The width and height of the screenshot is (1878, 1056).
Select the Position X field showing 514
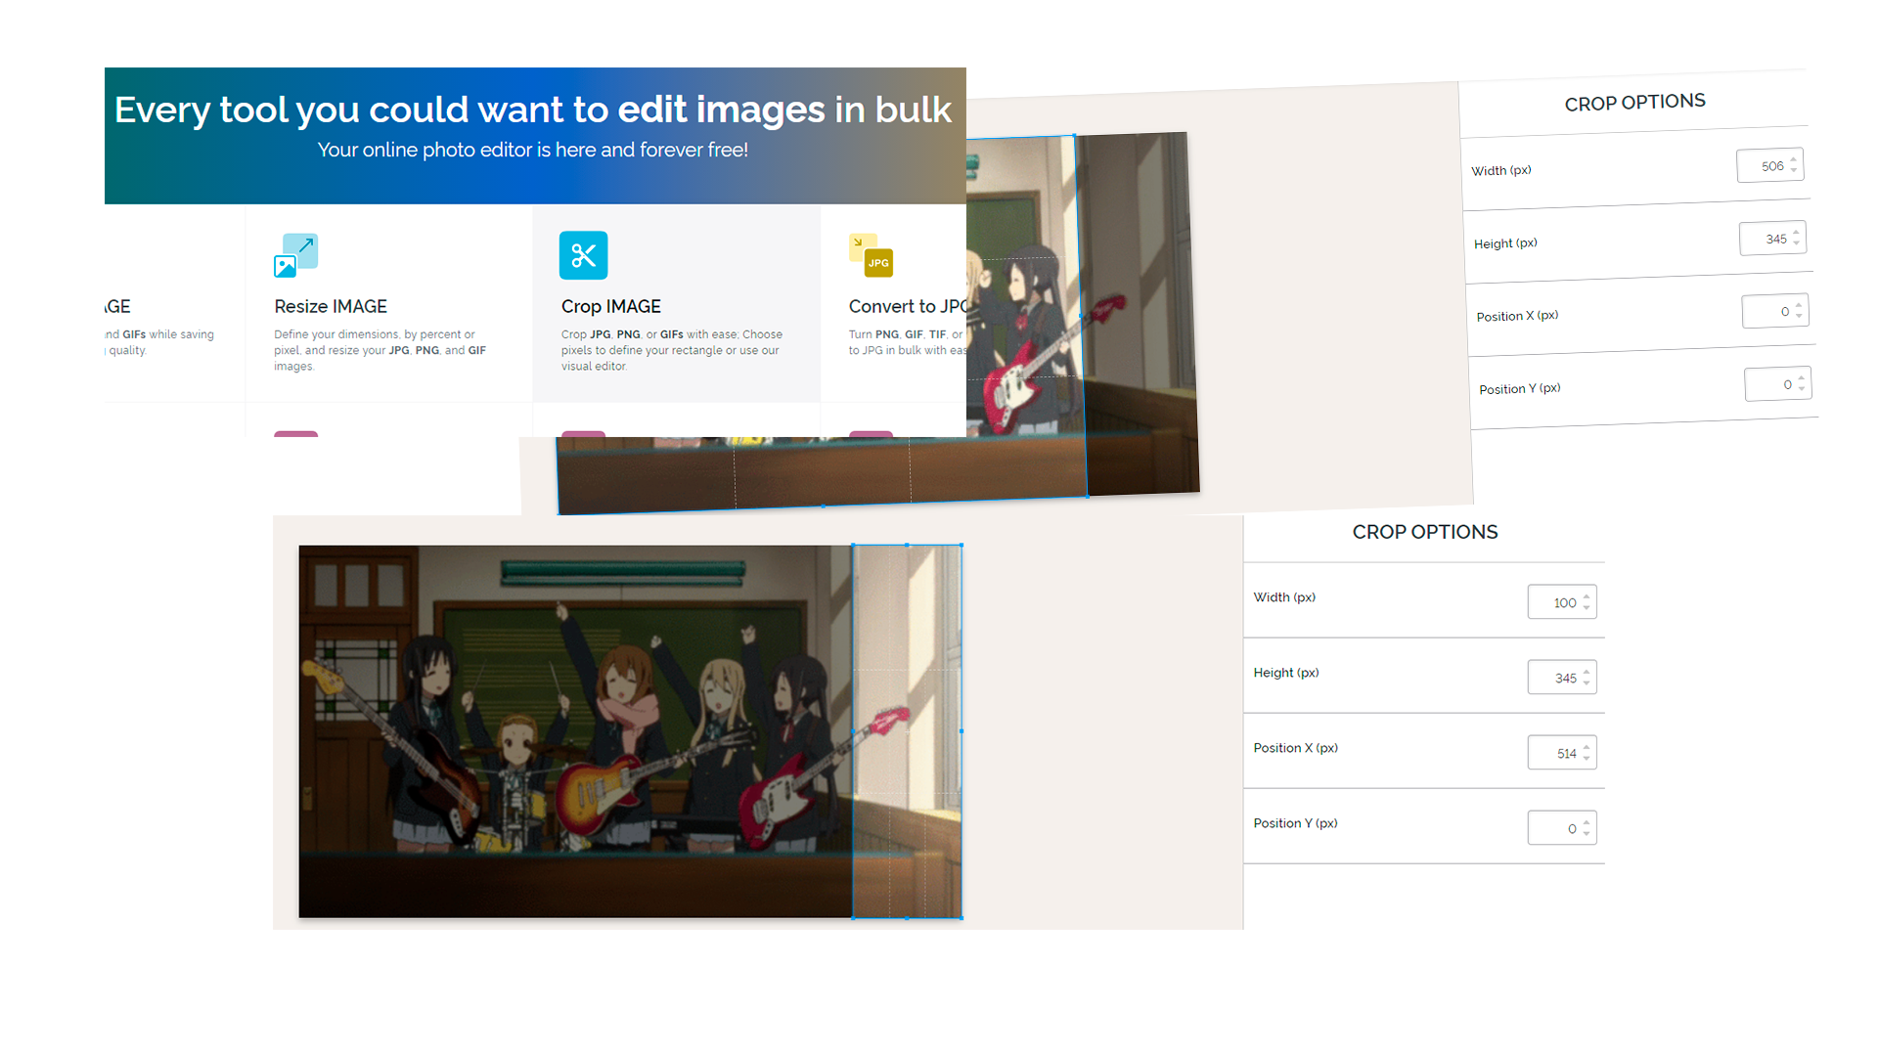point(1555,753)
